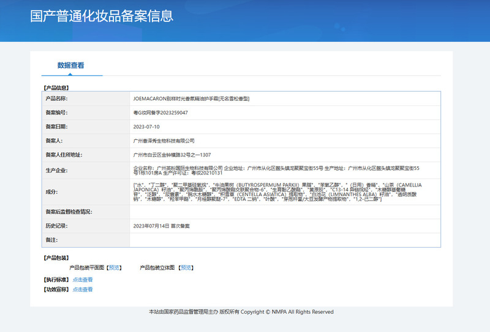Select the page heading 国产普通化妆品备案信息
Screen dimensions: 490x332
pyautogui.click(x=102, y=16)
